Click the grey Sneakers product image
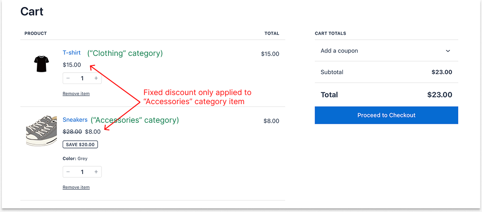The height and width of the screenshot is (212, 482). coord(42,130)
